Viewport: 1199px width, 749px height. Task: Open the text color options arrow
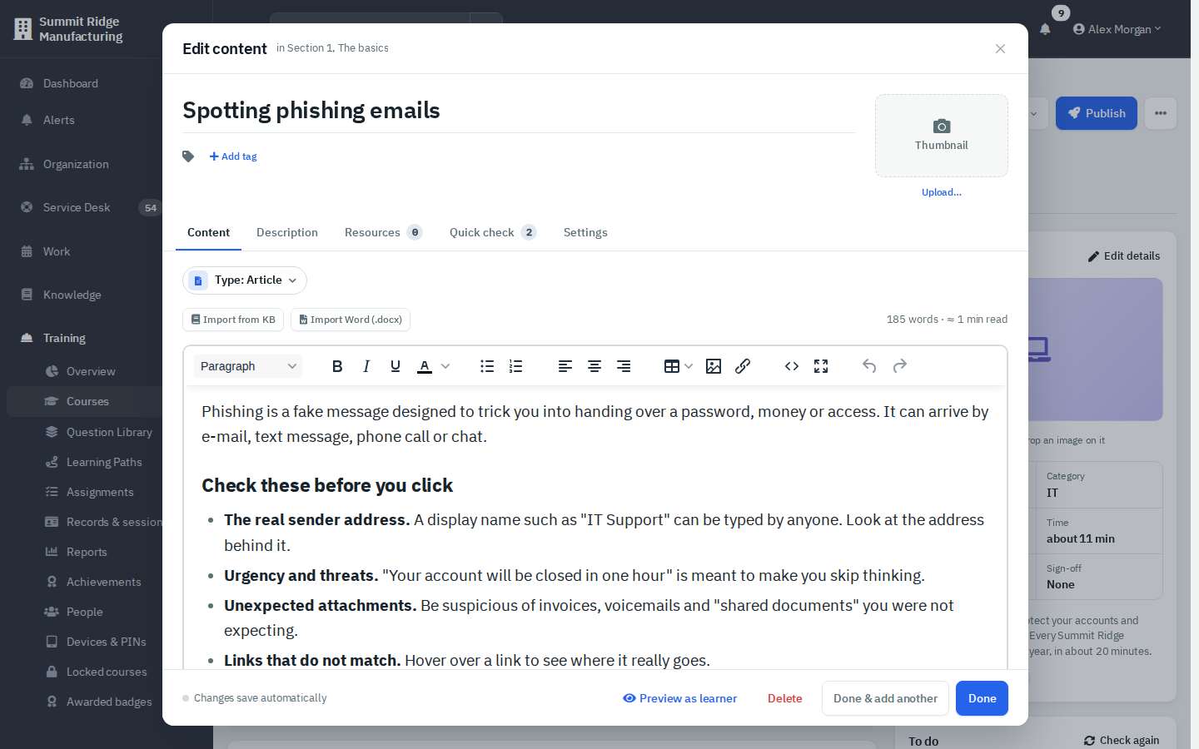[x=445, y=366]
